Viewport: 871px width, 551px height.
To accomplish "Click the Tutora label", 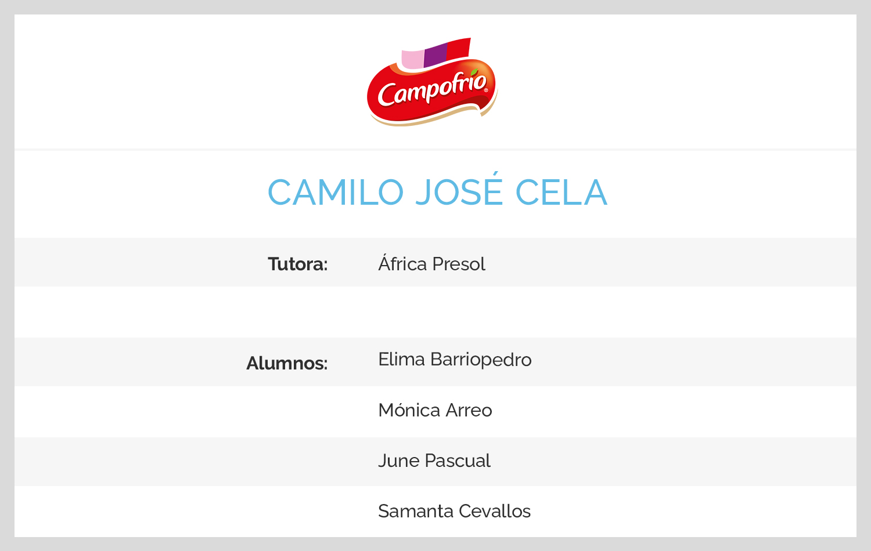I will click(298, 264).
